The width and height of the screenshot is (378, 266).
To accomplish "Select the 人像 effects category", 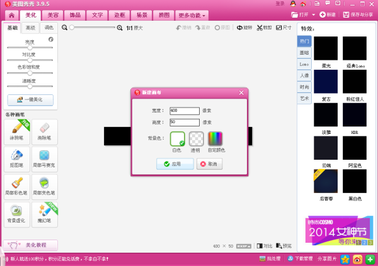I will (x=304, y=75).
